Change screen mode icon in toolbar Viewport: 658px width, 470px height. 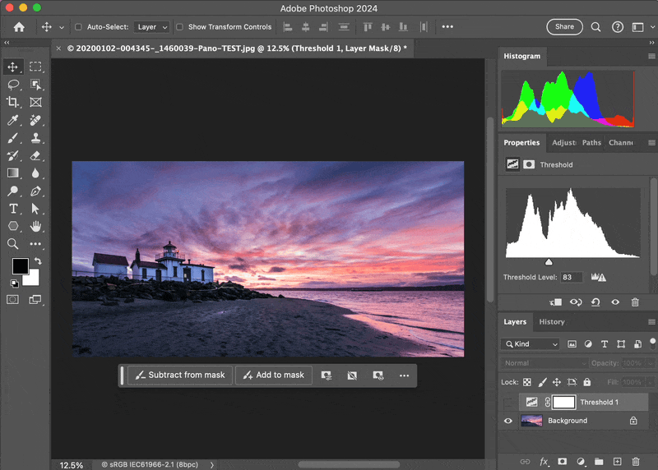tap(35, 300)
